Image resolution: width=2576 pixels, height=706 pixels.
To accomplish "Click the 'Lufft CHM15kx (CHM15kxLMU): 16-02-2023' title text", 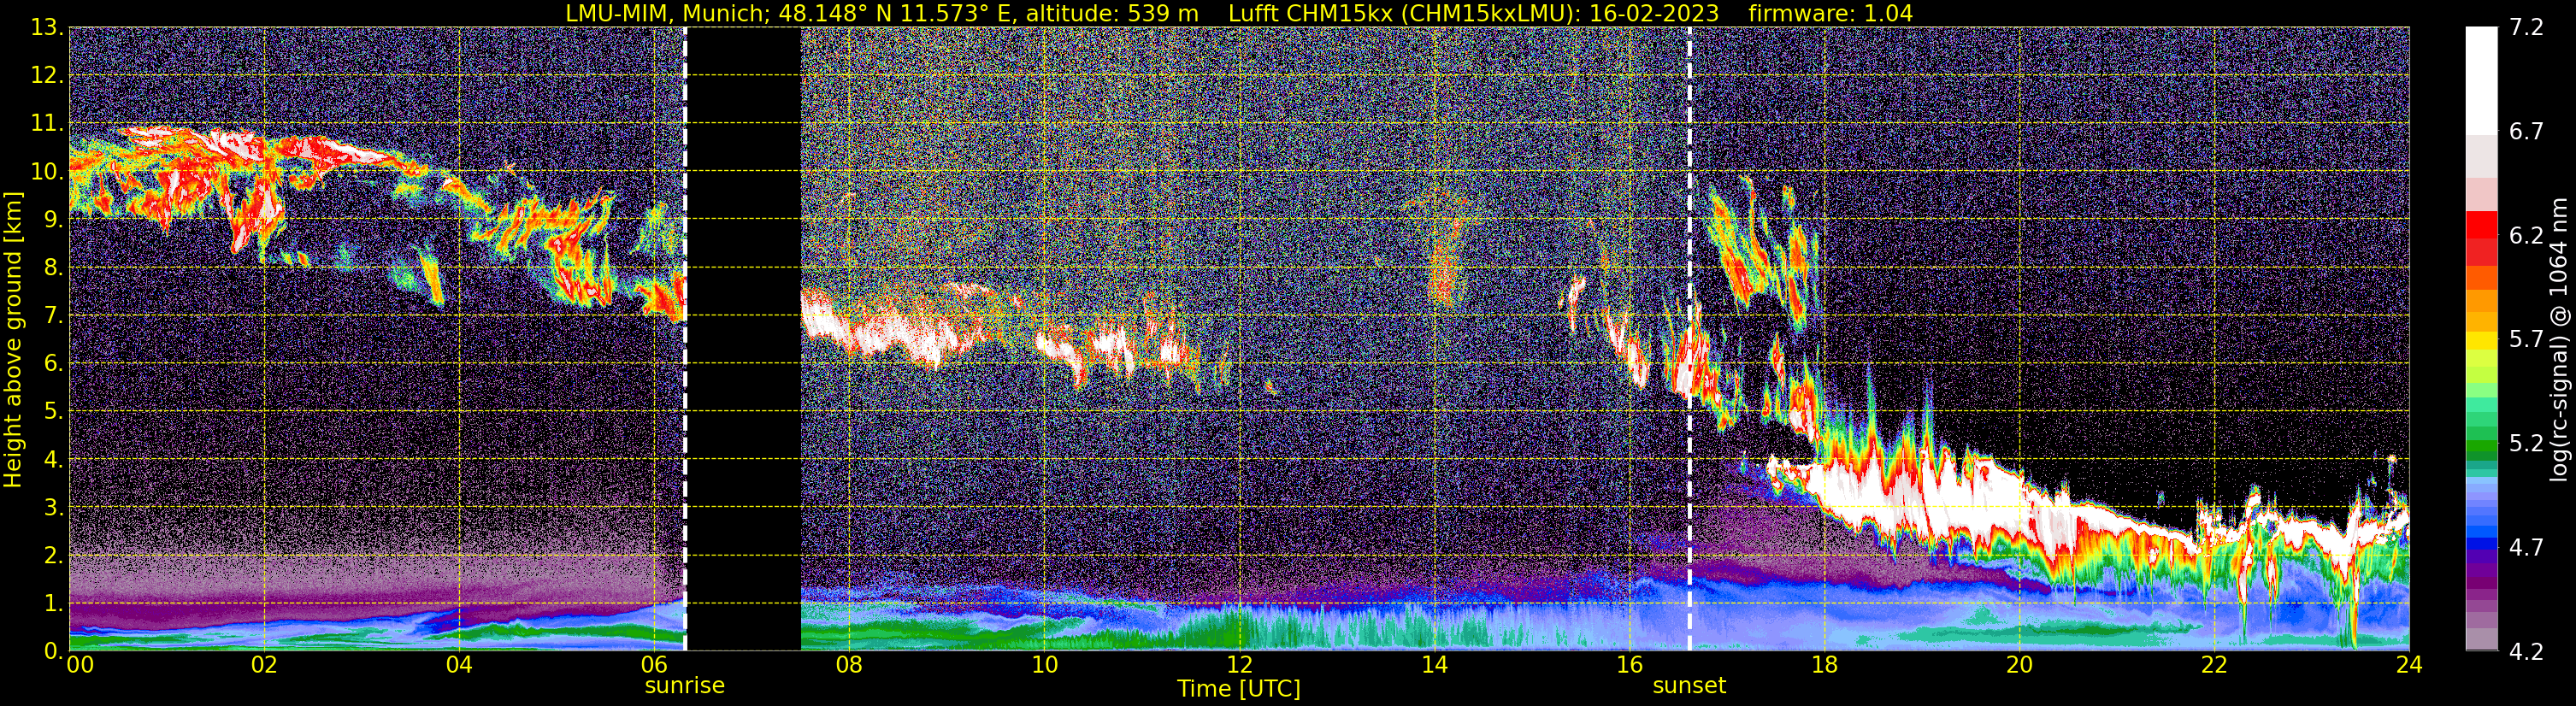I will coord(1473,13).
